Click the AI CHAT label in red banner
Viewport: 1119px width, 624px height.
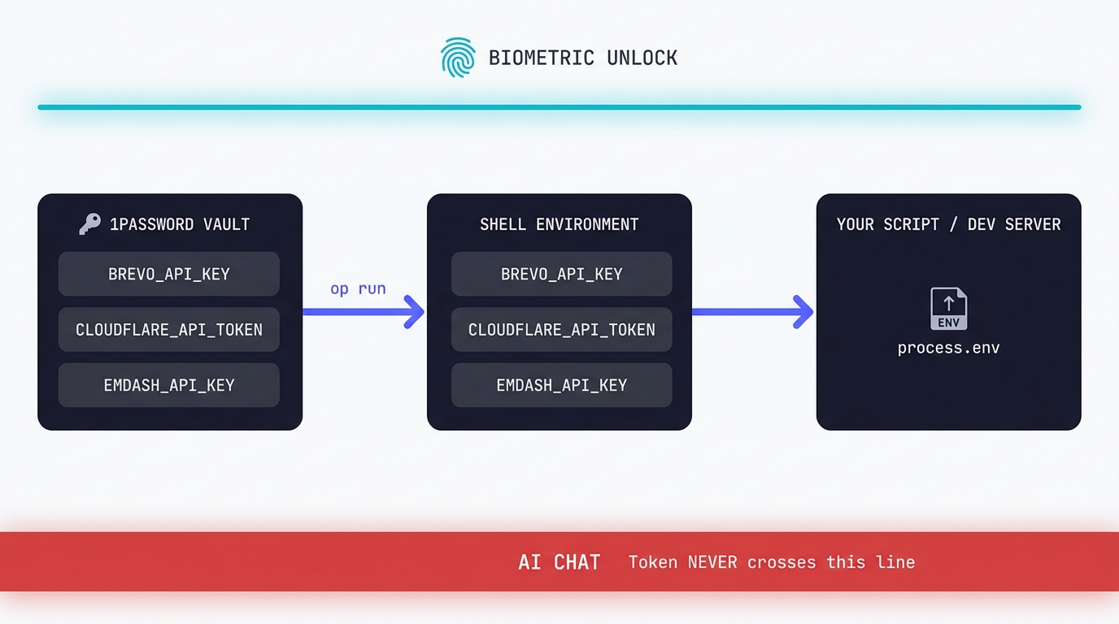click(559, 562)
